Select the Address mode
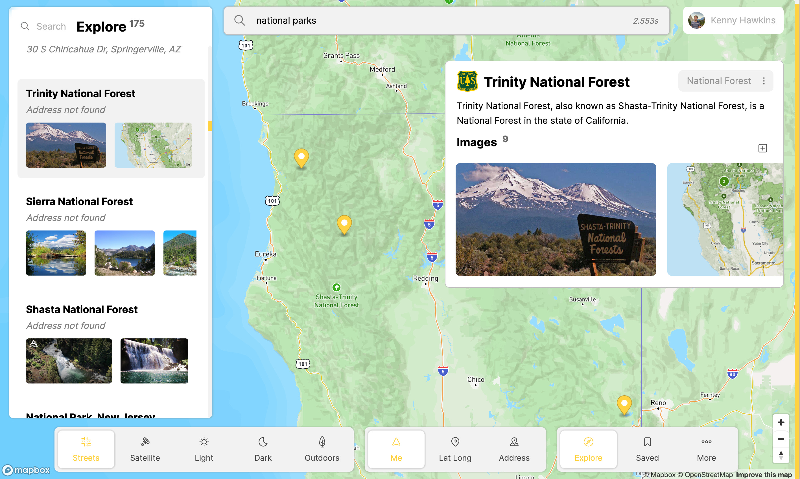 pyautogui.click(x=514, y=449)
